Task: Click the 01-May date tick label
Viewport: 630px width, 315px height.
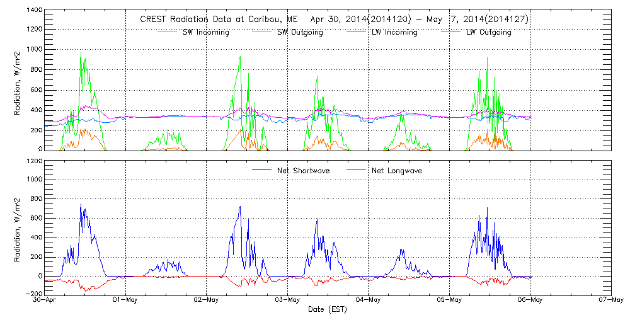Action: coord(126,301)
